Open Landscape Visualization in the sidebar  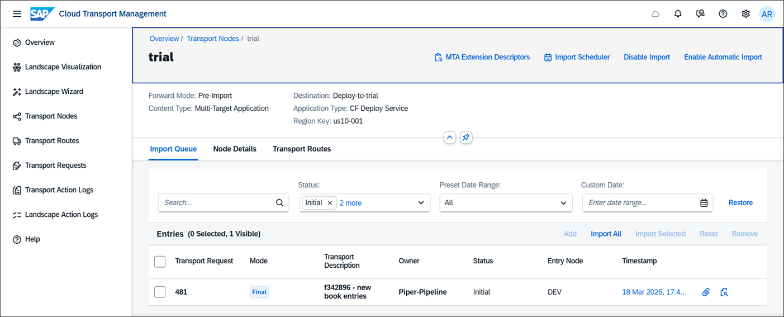63,67
